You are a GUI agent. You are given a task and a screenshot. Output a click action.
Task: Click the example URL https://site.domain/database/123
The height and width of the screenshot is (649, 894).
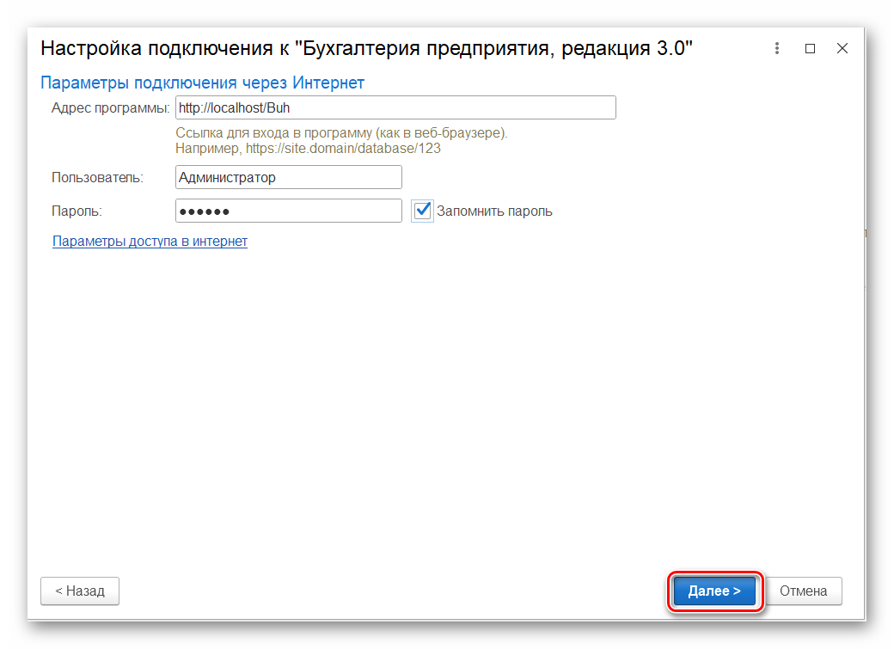pyautogui.click(x=343, y=148)
